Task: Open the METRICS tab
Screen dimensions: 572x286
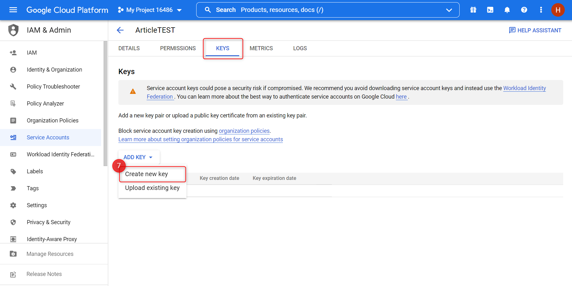Action: (x=261, y=48)
